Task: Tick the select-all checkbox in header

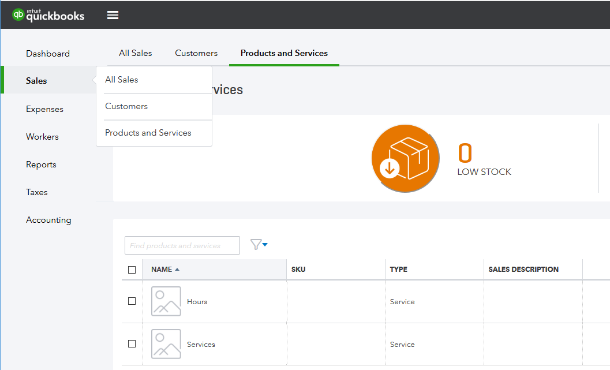Action: click(x=132, y=270)
